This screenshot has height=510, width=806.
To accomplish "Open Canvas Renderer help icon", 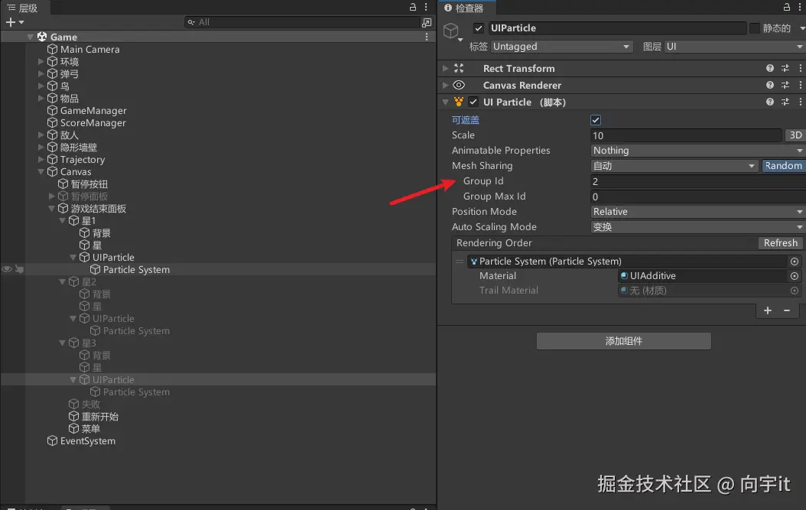I will coord(769,86).
